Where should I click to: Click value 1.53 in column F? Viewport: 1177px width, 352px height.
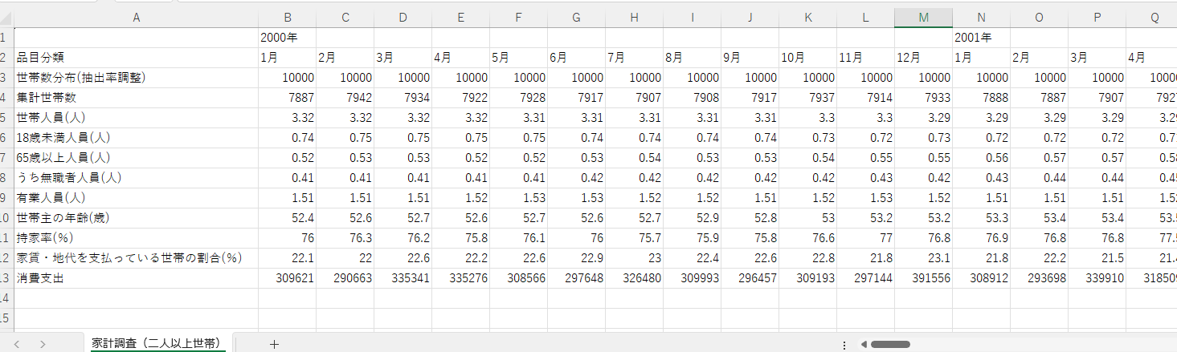click(x=519, y=198)
